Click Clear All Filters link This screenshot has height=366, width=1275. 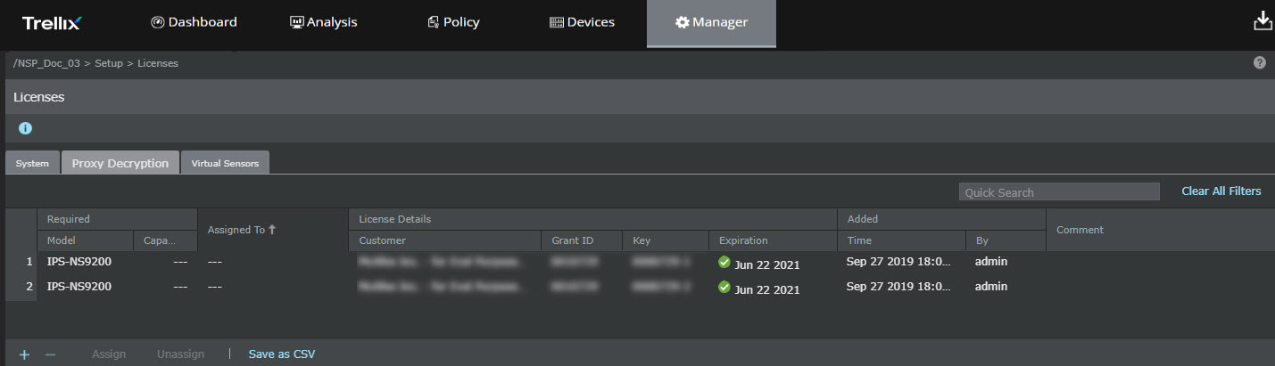tap(1221, 191)
